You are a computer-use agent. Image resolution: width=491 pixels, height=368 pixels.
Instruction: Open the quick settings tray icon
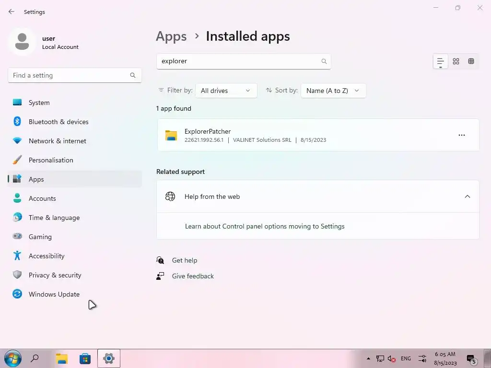(x=422, y=358)
